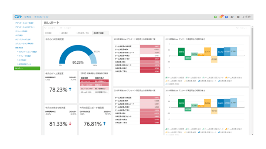Screen dimensions: 266x149
Task: Click the 0.7681 cell in the 2019 table
Action: click(150, 71)
